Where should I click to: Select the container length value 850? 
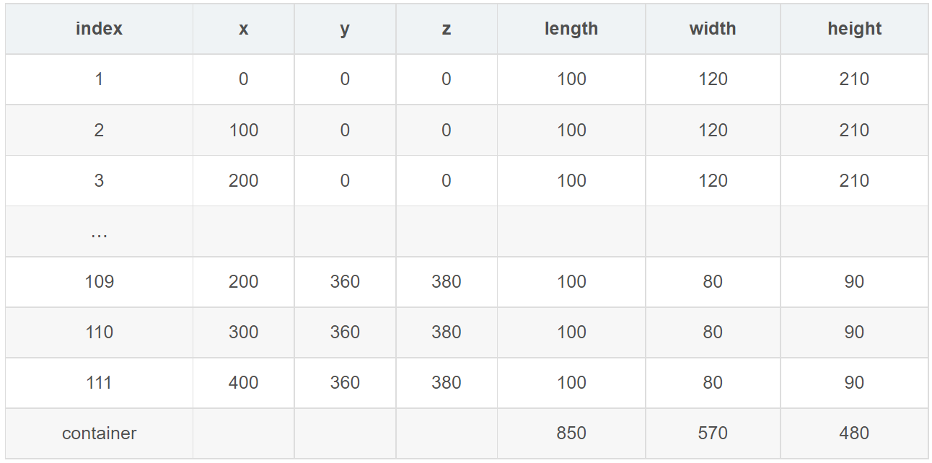pyautogui.click(x=571, y=433)
